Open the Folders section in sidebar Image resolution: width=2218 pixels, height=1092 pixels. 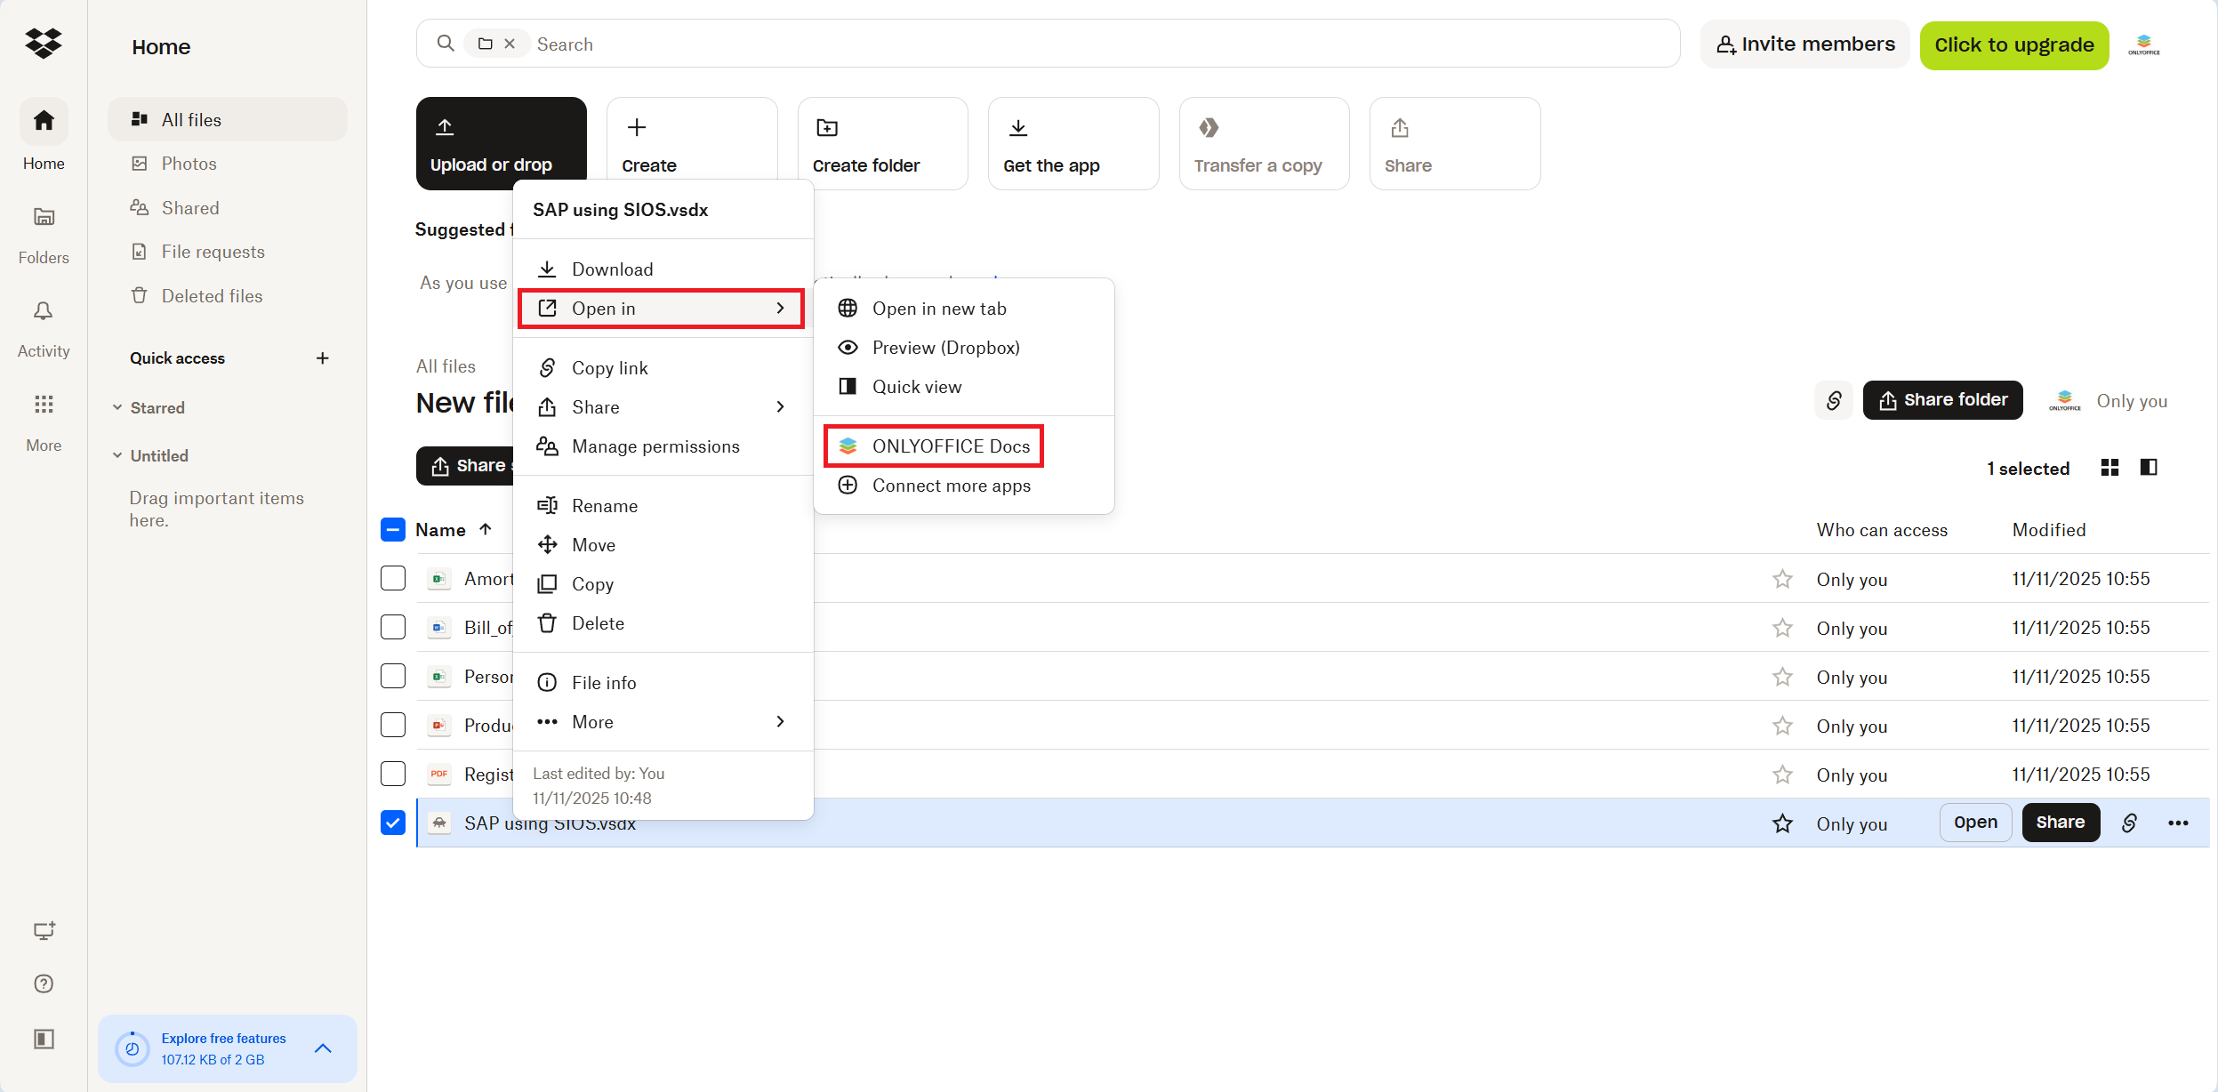(43, 233)
